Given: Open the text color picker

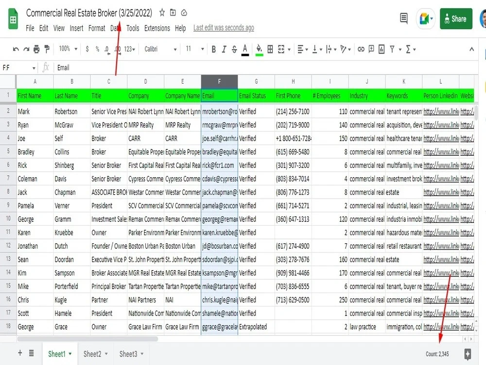Looking at the screenshot, I should coord(245,50).
